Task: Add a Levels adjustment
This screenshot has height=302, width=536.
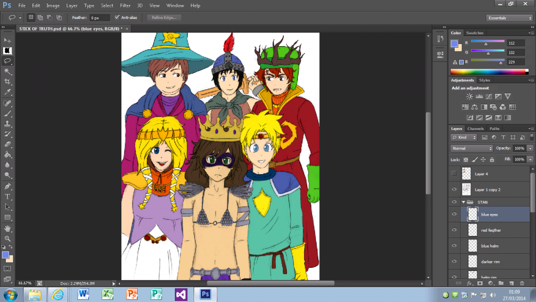Action: coord(479,96)
